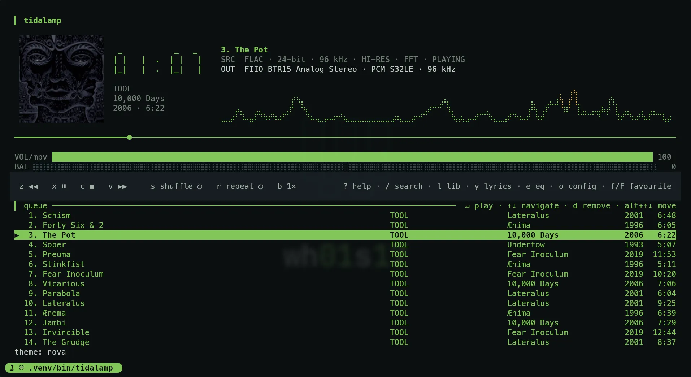Select track 10 Lateralus in the queue
The height and width of the screenshot is (377, 691).
tap(345, 303)
